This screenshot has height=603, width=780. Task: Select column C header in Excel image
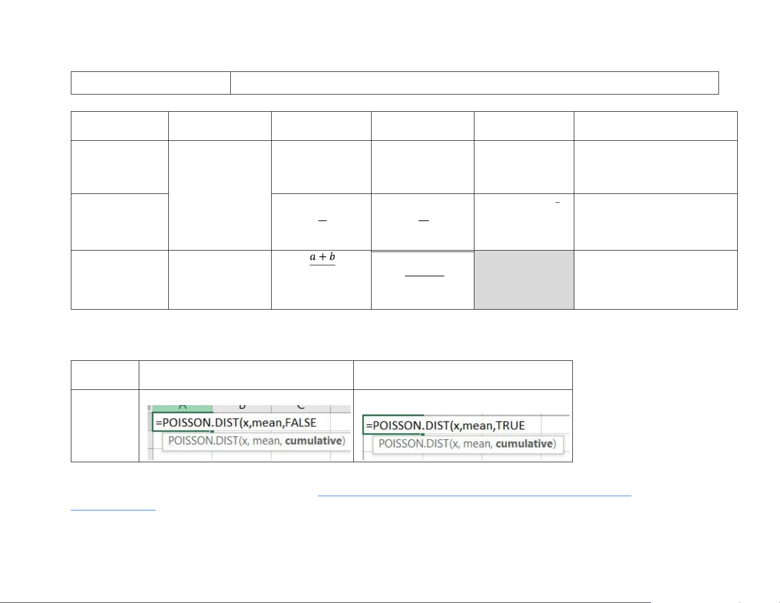click(301, 408)
